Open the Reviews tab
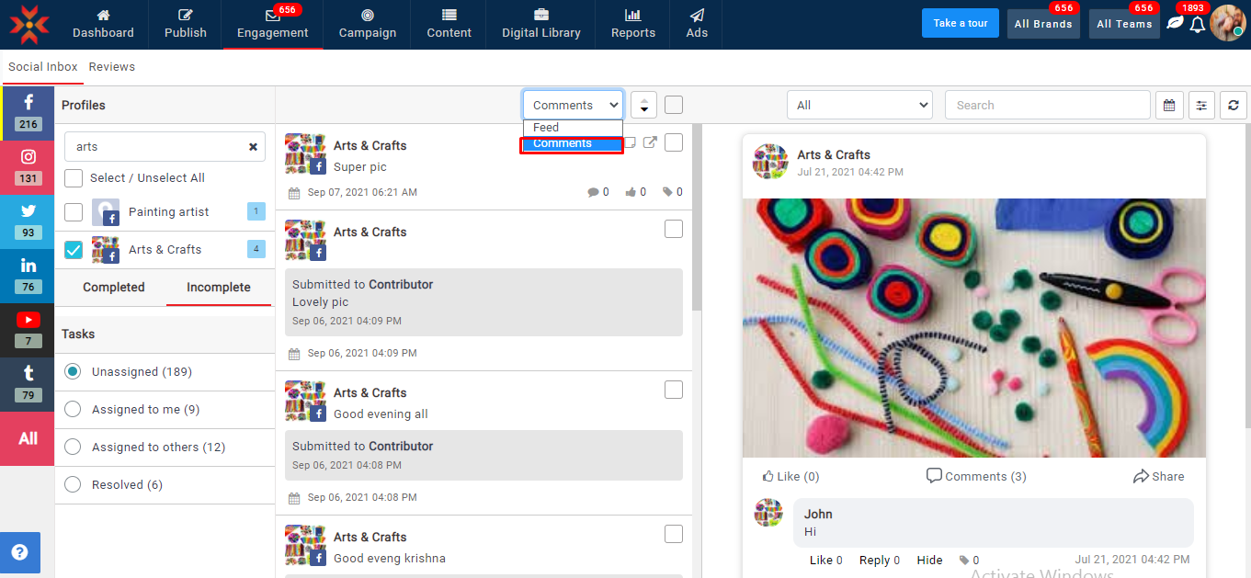 click(x=112, y=67)
